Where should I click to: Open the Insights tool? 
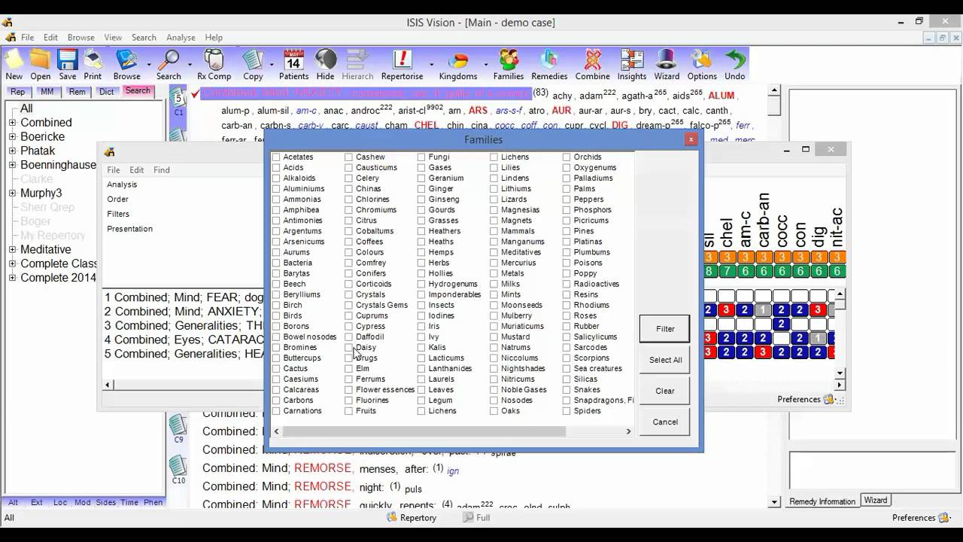click(x=632, y=65)
